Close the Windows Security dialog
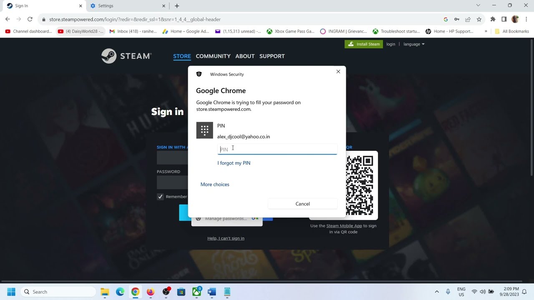 point(338,72)
